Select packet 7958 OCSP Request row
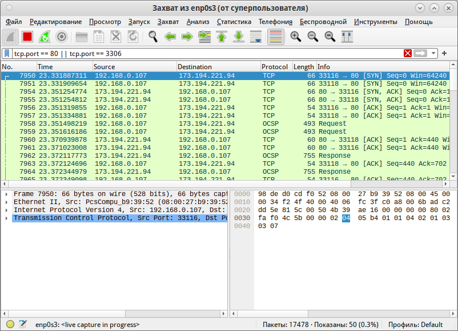 pyautogui.click(x=225, y=123)
